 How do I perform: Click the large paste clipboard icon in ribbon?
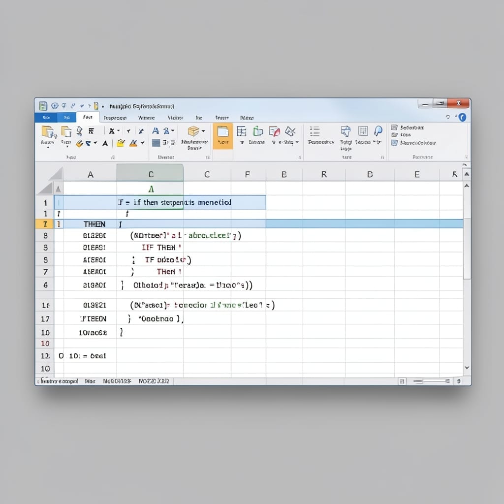[48, 132]
